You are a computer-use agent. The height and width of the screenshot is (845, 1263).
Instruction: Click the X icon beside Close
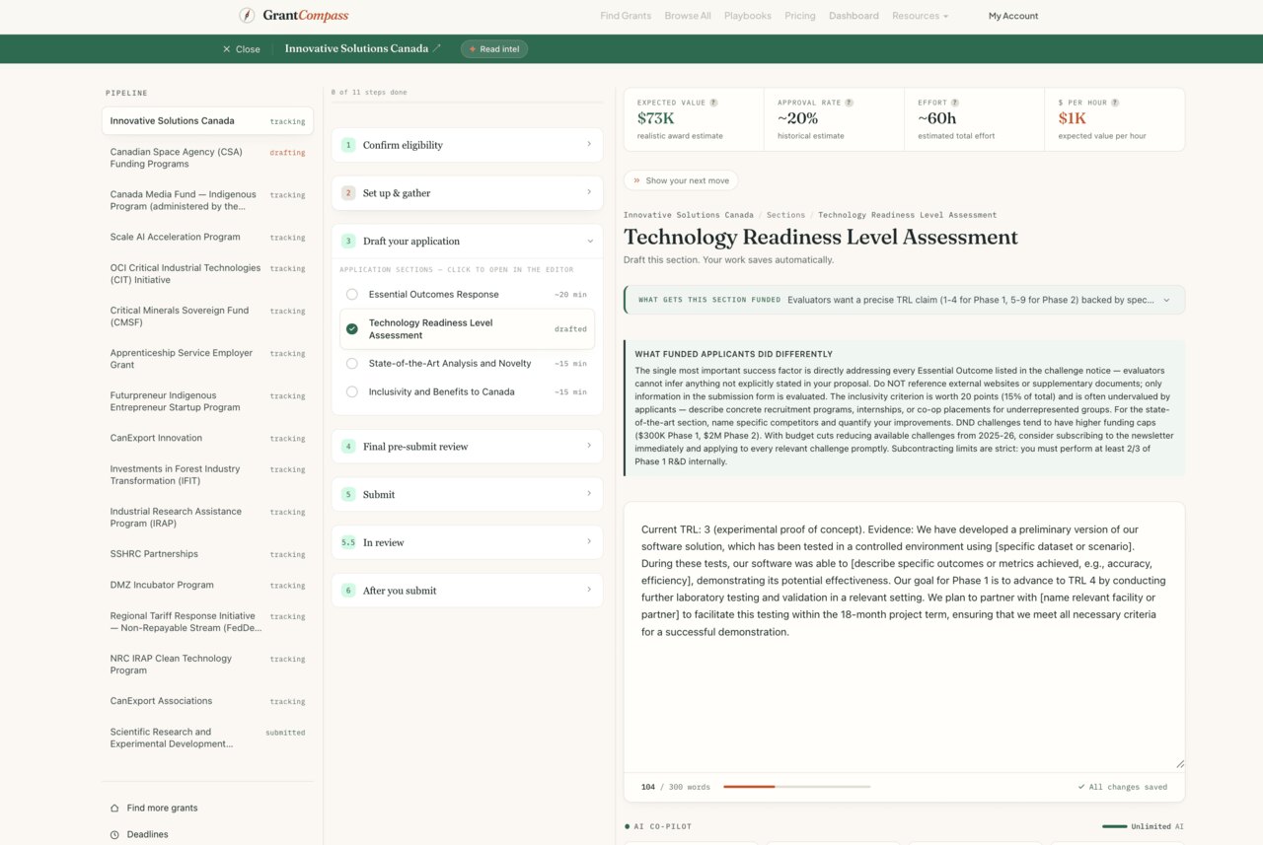[226, 48]
